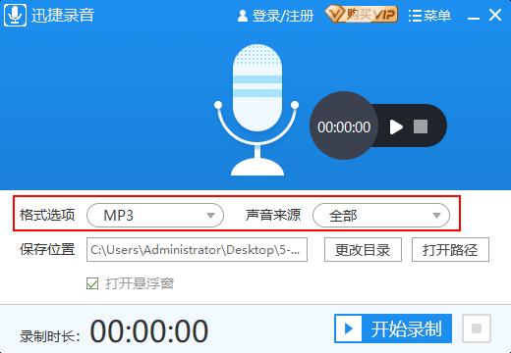511x353 pixels.
Task: Open the 登录/注册 login link
Action: coord(275,16)
